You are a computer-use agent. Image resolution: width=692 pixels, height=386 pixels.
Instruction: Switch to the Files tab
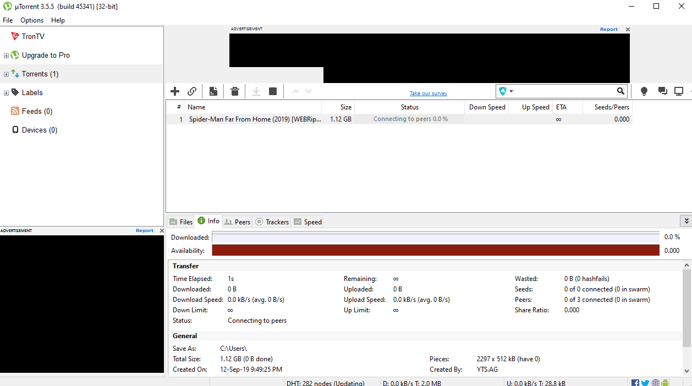180,222
